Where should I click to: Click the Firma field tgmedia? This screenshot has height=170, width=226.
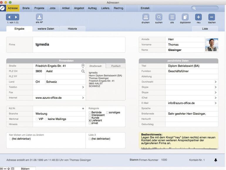79,45
